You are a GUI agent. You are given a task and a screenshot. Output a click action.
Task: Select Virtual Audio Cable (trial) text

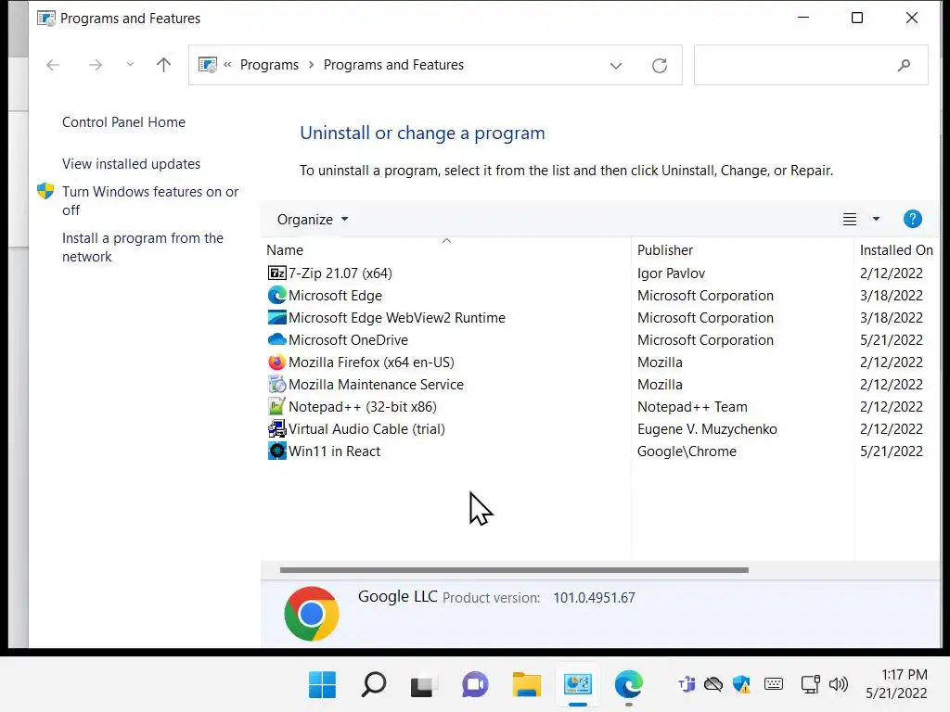pyautogui.click(x=366, y=429)
